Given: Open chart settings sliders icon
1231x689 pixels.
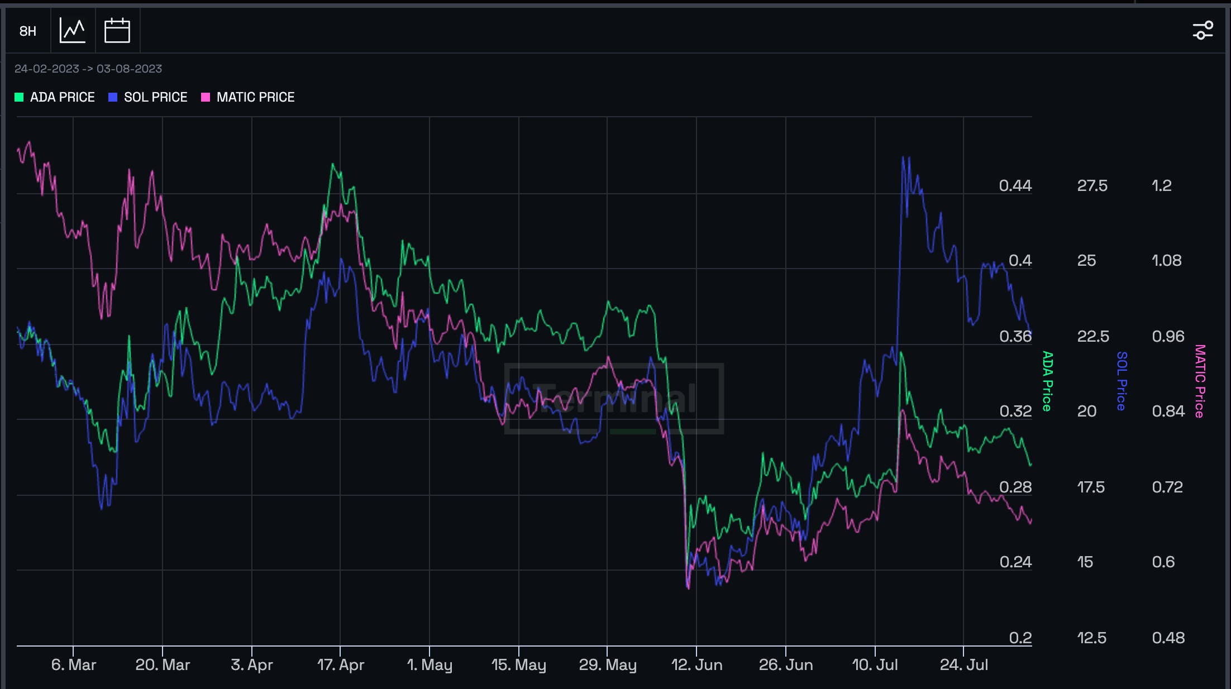Looking at the screenshot, I should pyautogui.click(x=1203, y=30).
